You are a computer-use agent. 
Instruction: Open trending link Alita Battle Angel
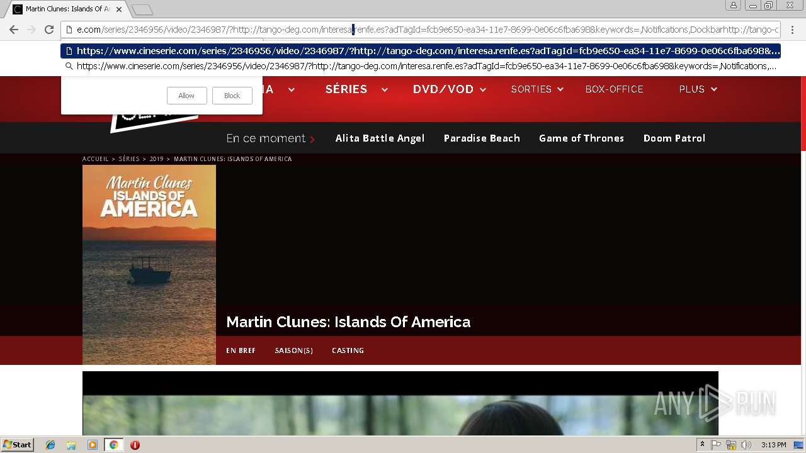(x=380, y=138)
